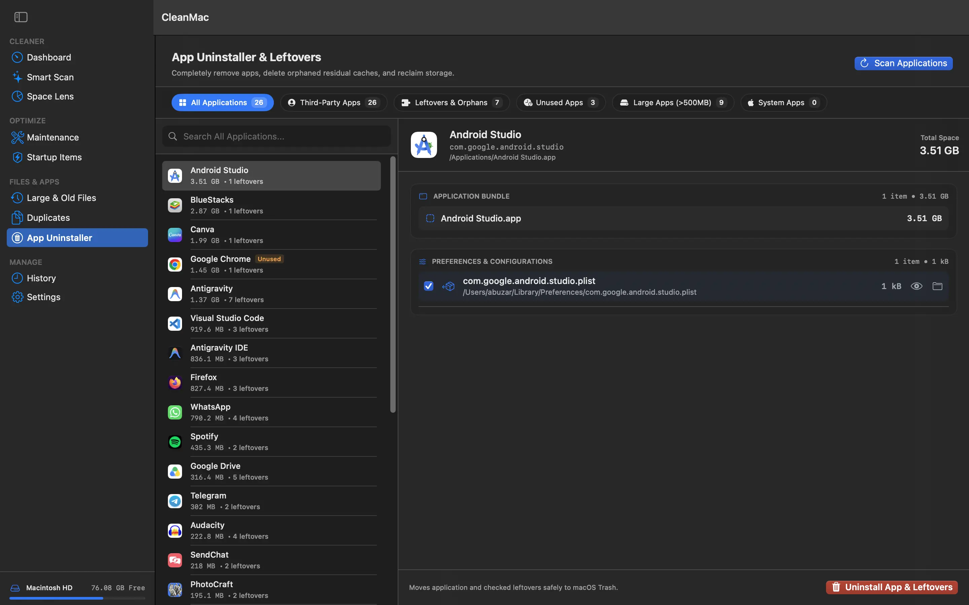Click Scan Applications button
The width and height of the screenshot is (969, 605).
click(x=903, y=63)
